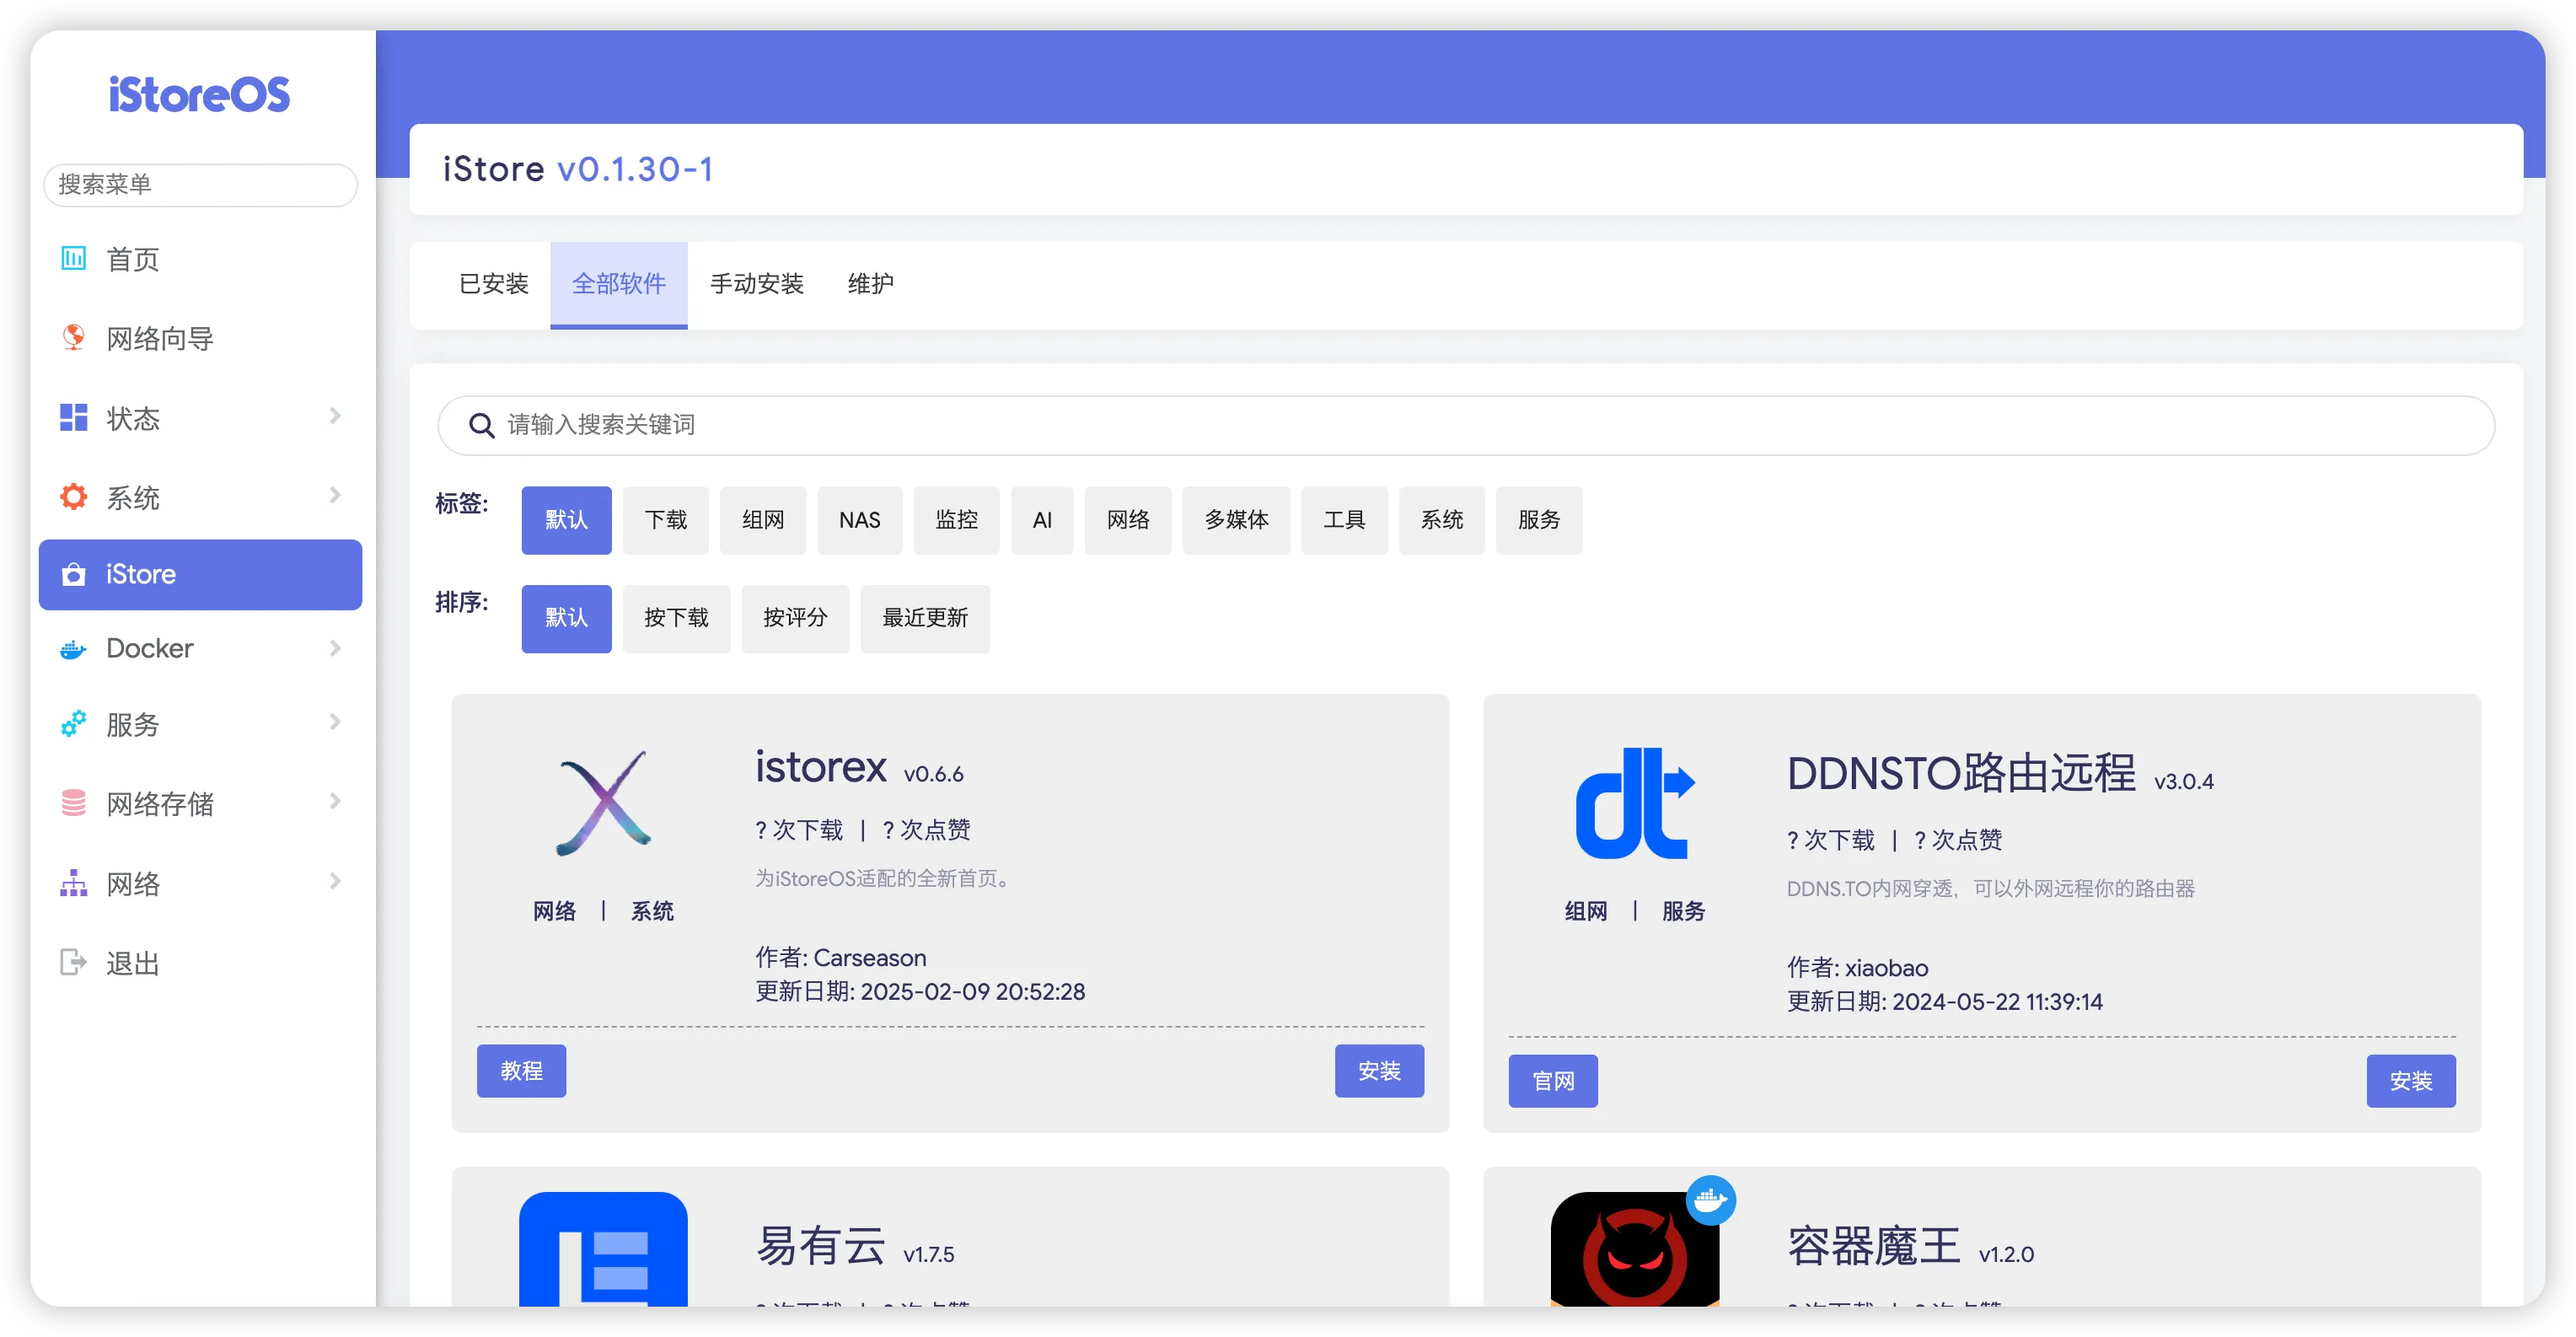Switch to the 已安装 tab
The image size is (2576, 1337).
(493, 285)
